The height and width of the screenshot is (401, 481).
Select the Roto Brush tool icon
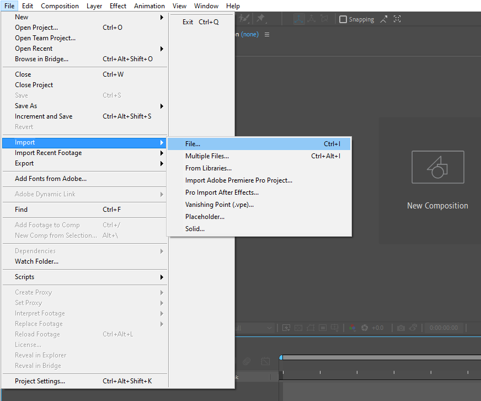[244, 19]
